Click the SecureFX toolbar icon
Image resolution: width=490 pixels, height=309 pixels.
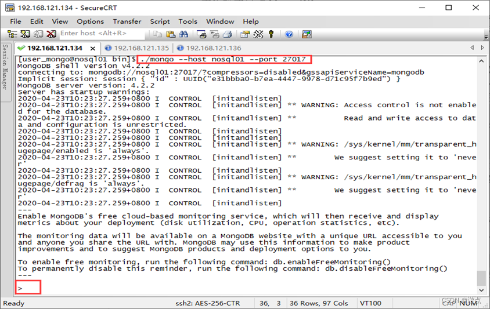tap(307, 34)
